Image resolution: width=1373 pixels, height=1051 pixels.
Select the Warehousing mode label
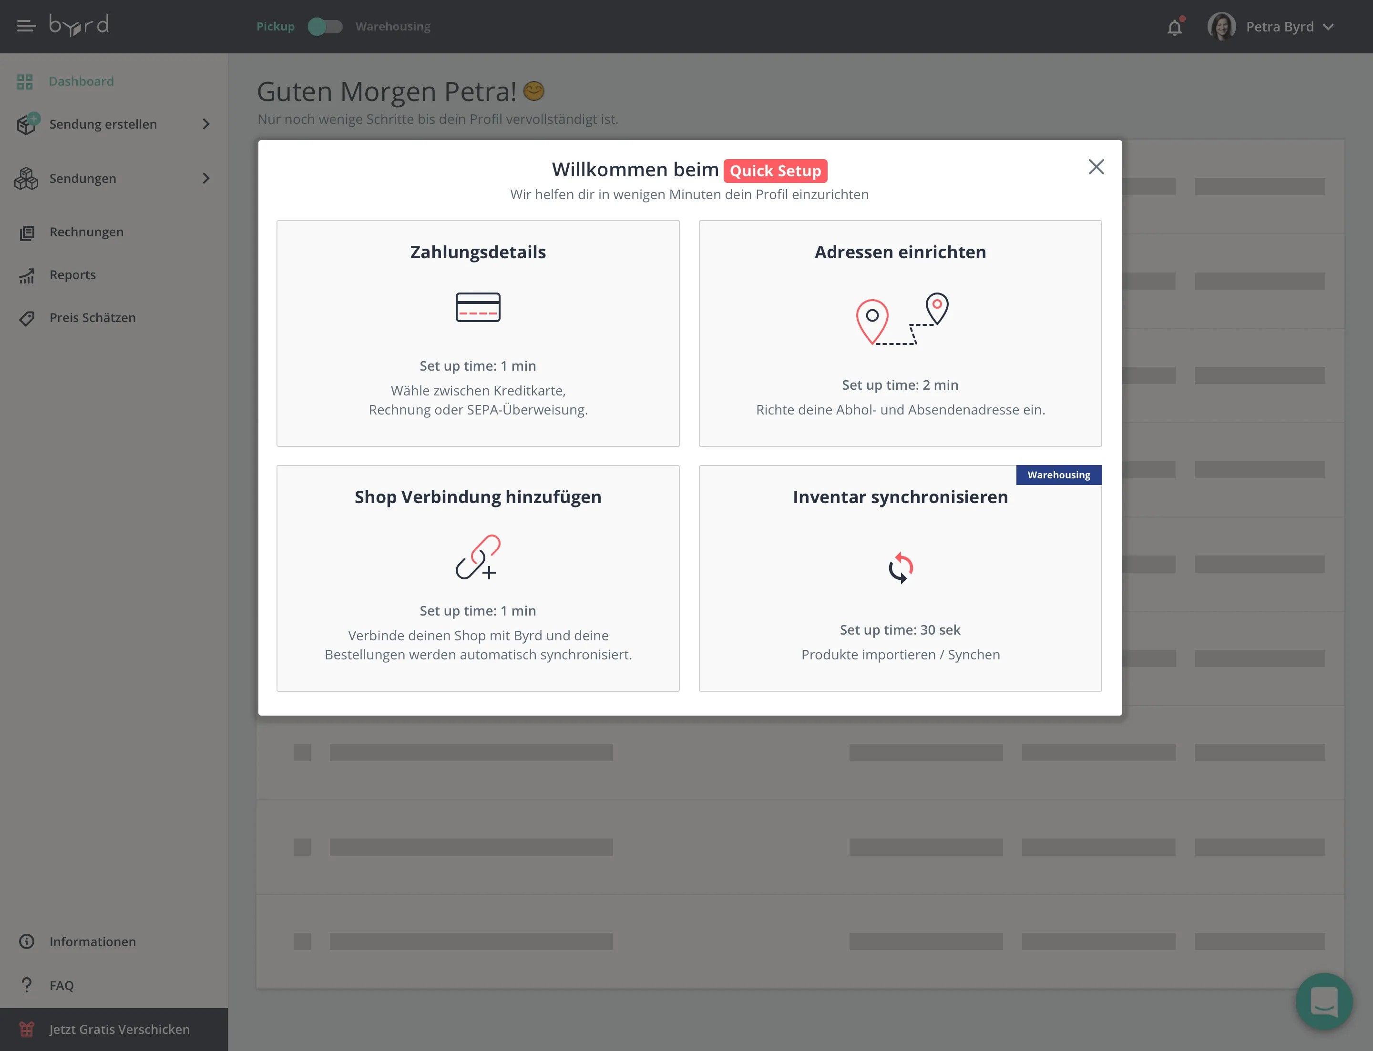tap(392, 27)
